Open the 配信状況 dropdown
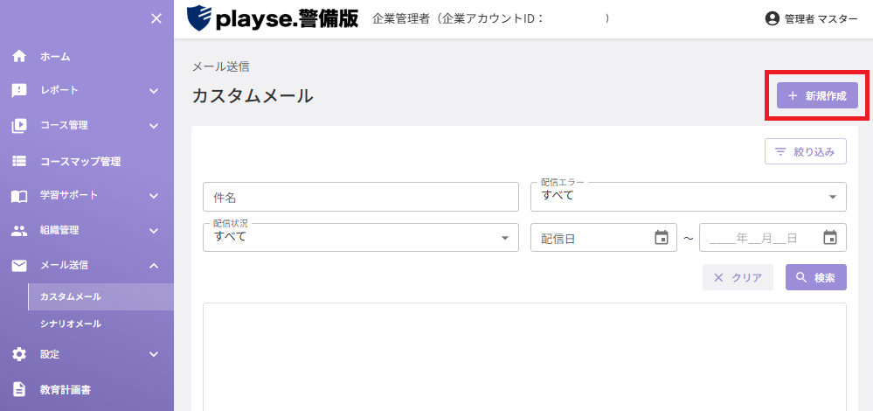Image resolution: width=873 pixels, height=411 pixels. click(361, 237)
